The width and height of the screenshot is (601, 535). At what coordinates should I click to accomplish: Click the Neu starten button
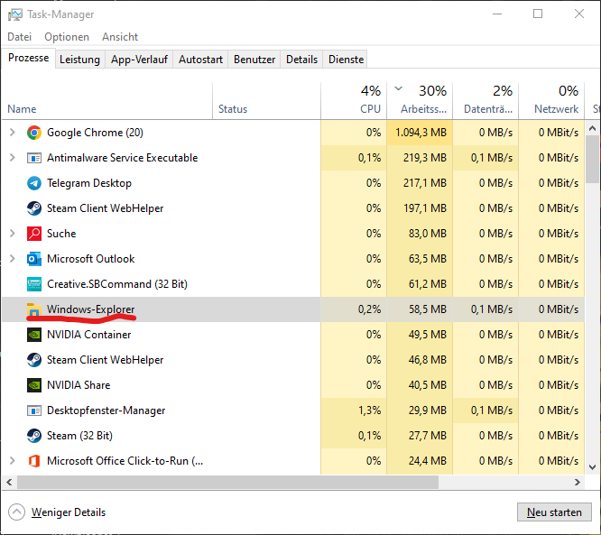tap(554, 512)
